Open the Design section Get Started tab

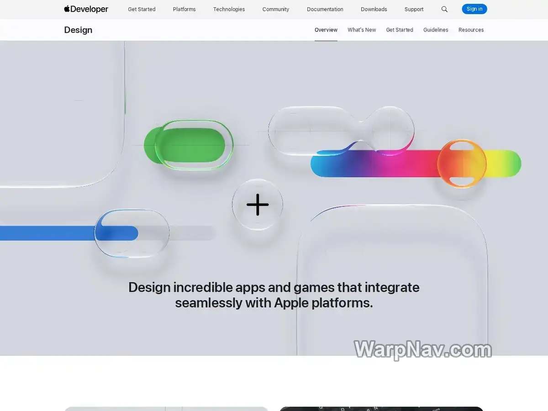pos(400,30)
